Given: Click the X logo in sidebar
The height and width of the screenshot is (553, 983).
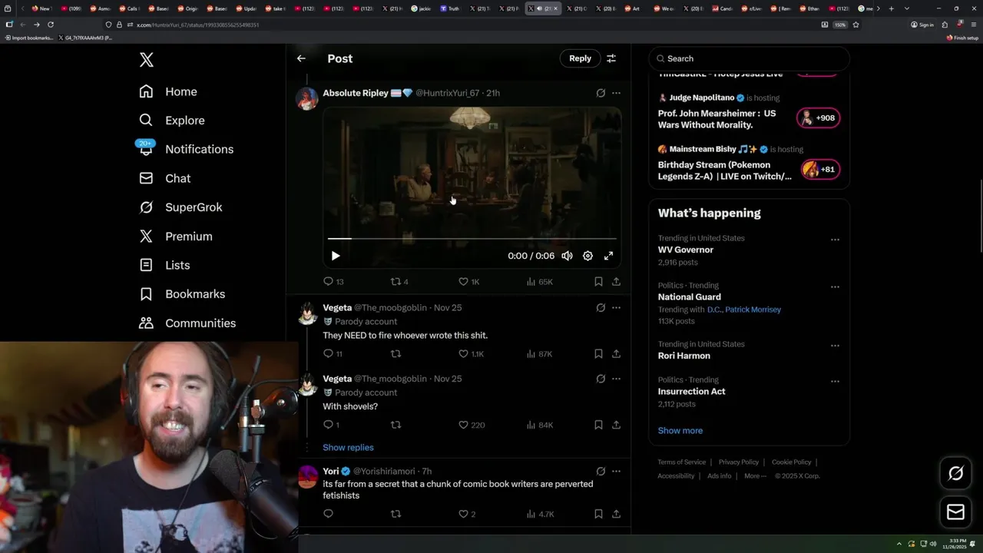Looking at the screenshot, I should (x=147, y=60).
